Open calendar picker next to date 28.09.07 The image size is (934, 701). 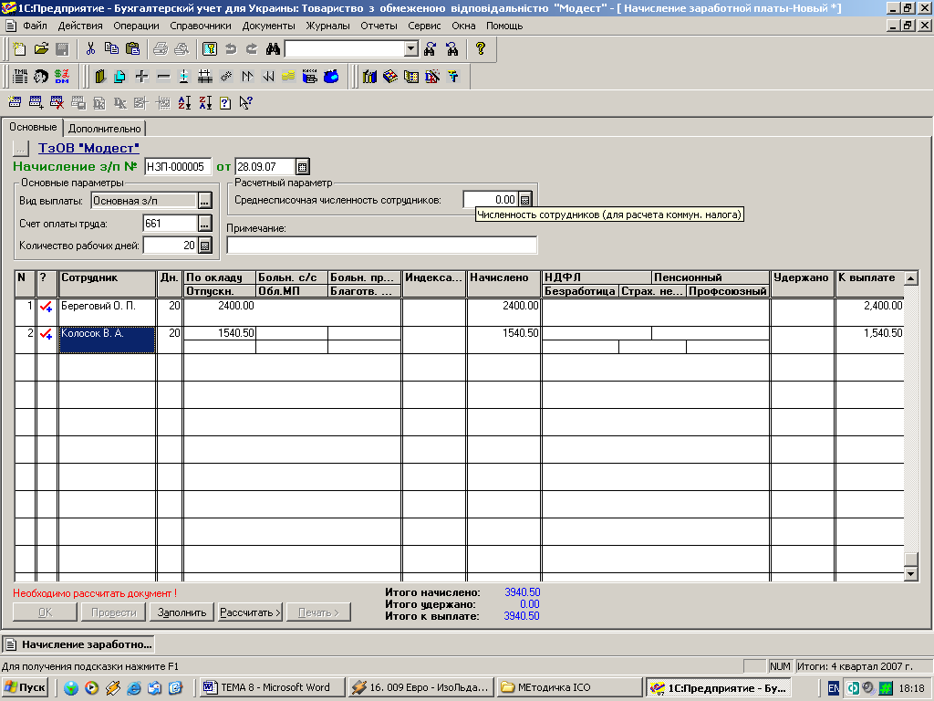302,167
